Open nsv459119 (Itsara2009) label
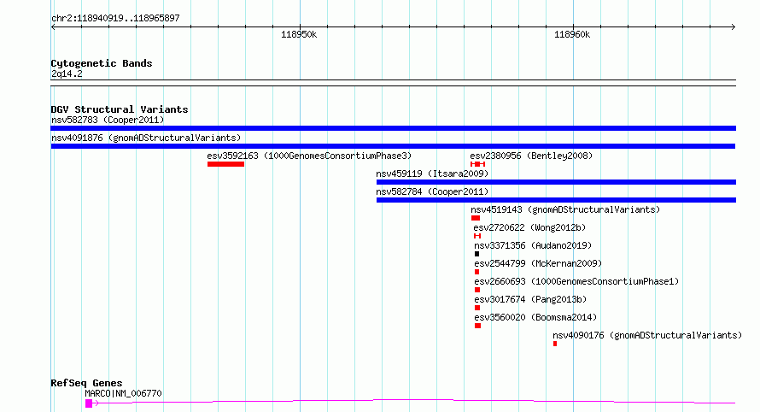The width and height of the screenshot is (760, 412). (x=432, y=174)
